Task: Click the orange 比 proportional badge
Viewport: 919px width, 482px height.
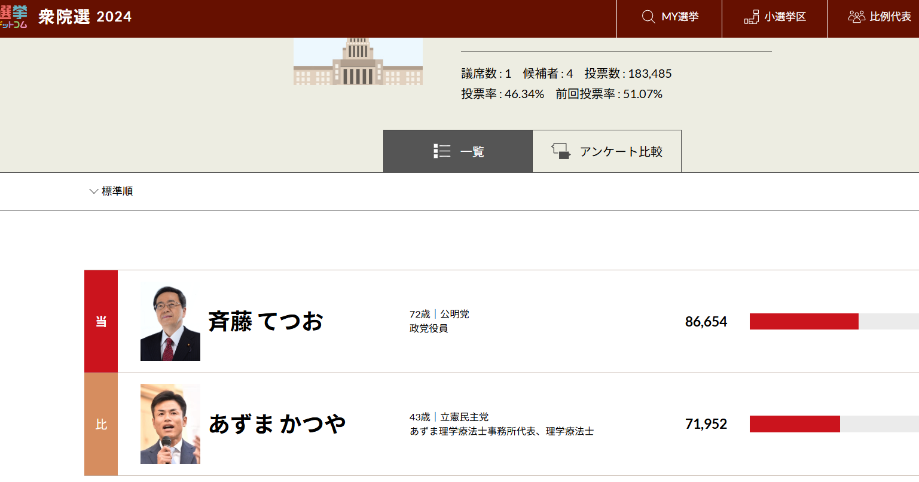Action: [101, 425]
